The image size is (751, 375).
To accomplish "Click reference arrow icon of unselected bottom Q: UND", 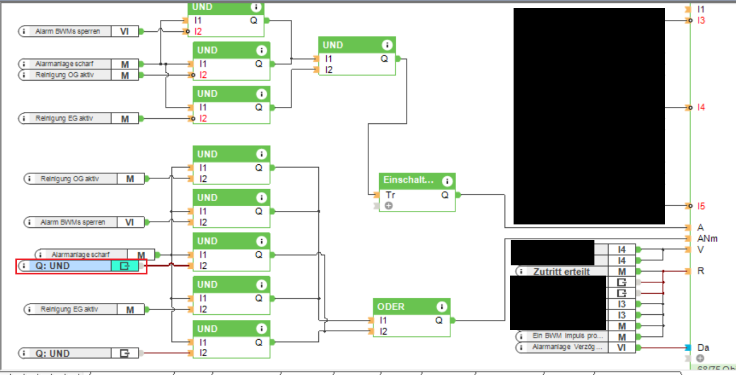I will (125, 353).
